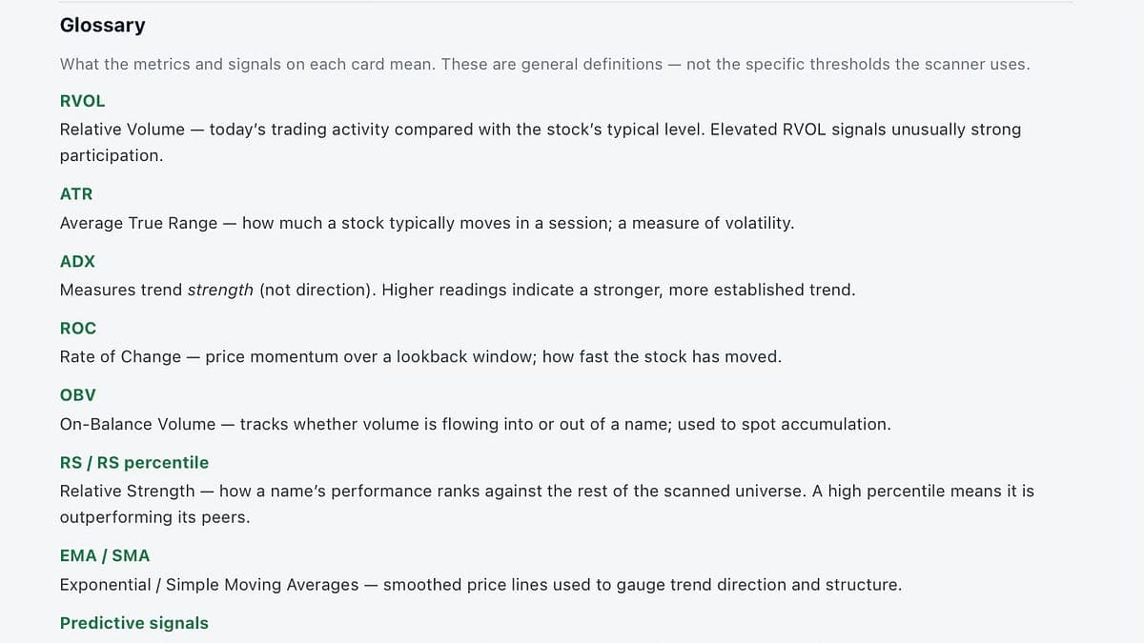Open the ADX glossary entry heading
The image size is (1144, 643).
tap(77, 261)
